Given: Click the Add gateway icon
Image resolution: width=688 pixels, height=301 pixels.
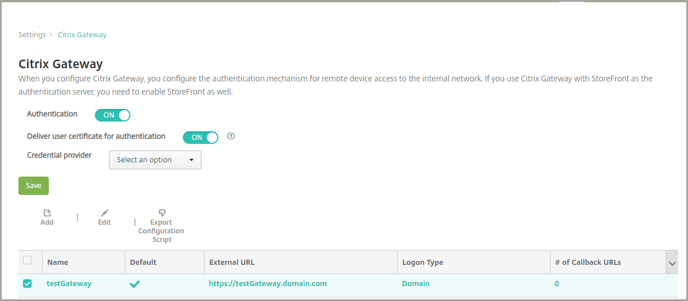Looking at the screenshot, I should [47, 213].
